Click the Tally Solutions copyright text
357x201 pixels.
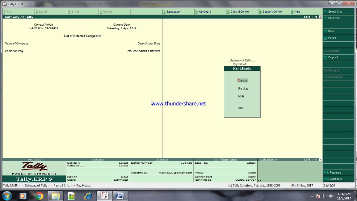[254, 186]
